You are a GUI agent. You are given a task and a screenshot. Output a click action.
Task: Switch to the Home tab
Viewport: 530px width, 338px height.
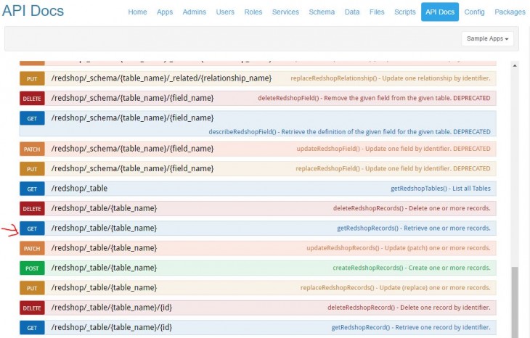137,12
